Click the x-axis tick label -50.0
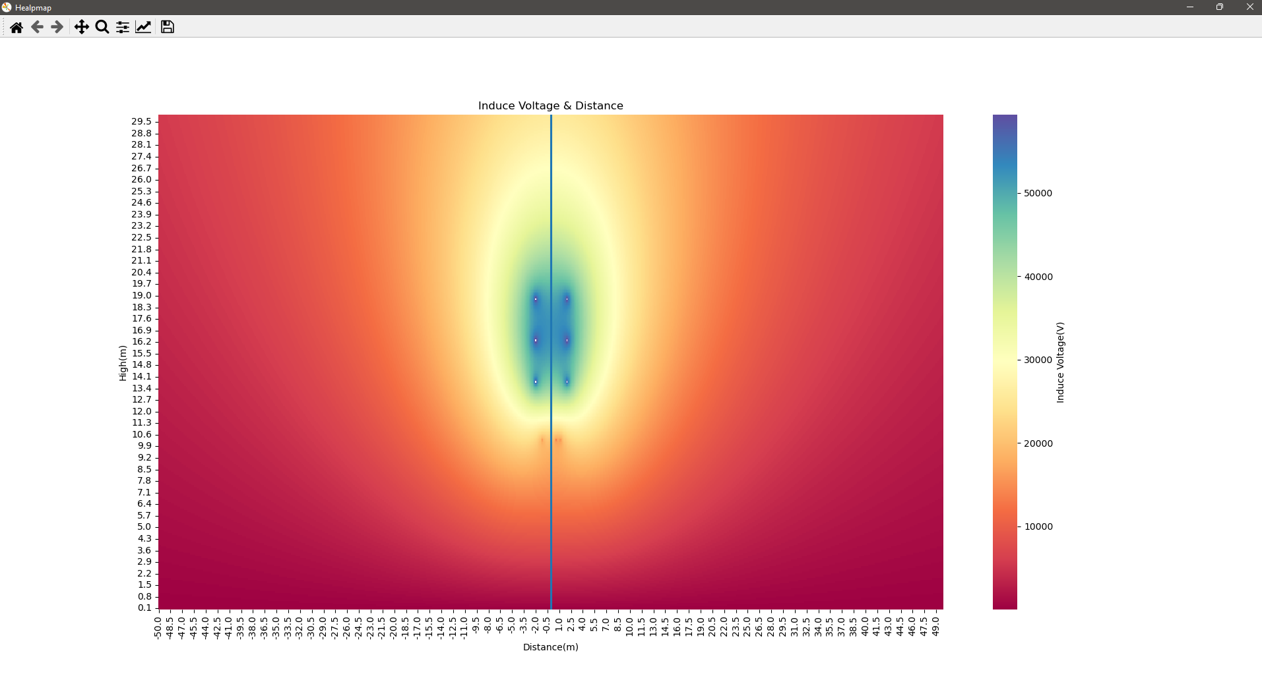This screenshot has height=680, width=1262. coord(158,627)
